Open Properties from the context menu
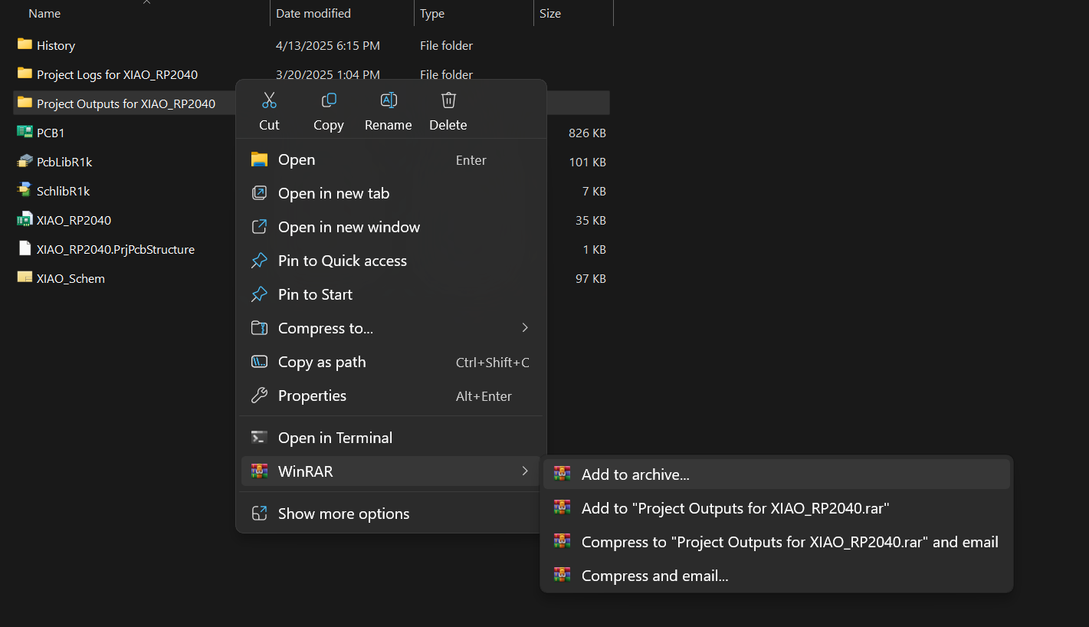The image size is (1089, 627). [x=312, y=396]
